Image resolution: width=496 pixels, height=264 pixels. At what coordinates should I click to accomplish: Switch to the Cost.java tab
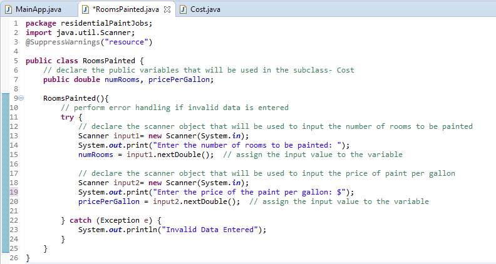(x=205, y=9)
